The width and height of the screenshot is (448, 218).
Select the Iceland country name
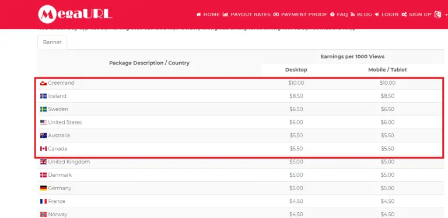[x=57, y=96]
